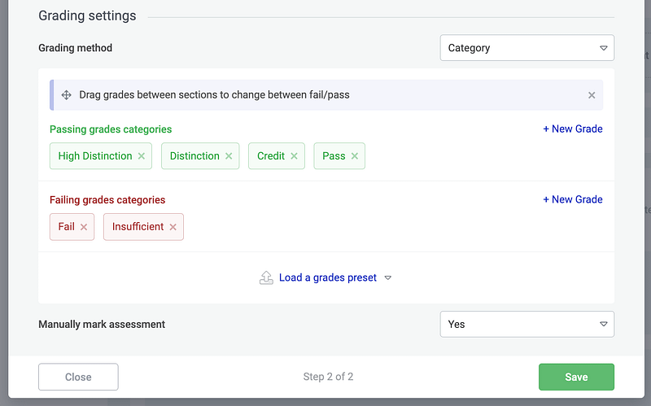
Task: Open Manually mark assessment dropdown
Action: coord(526,324)
